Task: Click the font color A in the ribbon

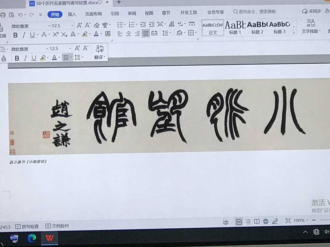Action: click(x=96, y=34)
